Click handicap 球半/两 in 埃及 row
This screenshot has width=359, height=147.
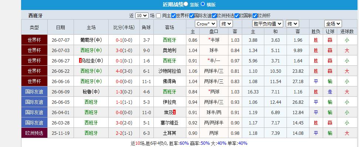[x=214, y=113]
